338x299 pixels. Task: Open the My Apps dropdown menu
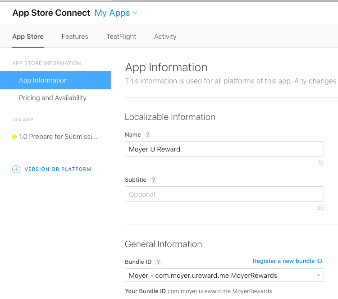coord(116,13)
